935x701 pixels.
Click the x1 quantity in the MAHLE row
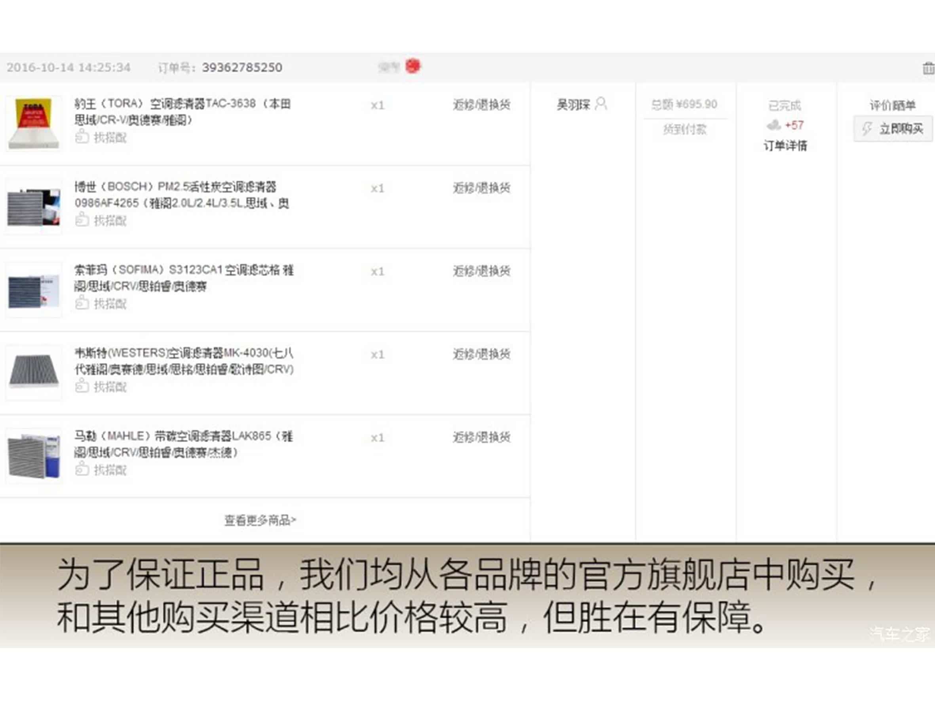coord(378,438)
